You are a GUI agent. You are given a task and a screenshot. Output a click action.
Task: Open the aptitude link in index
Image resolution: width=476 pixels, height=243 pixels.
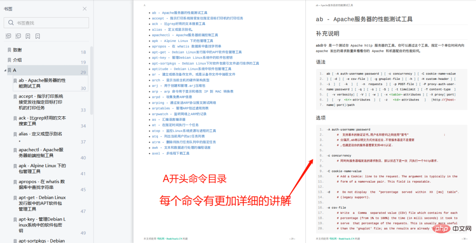coord(192,69)
